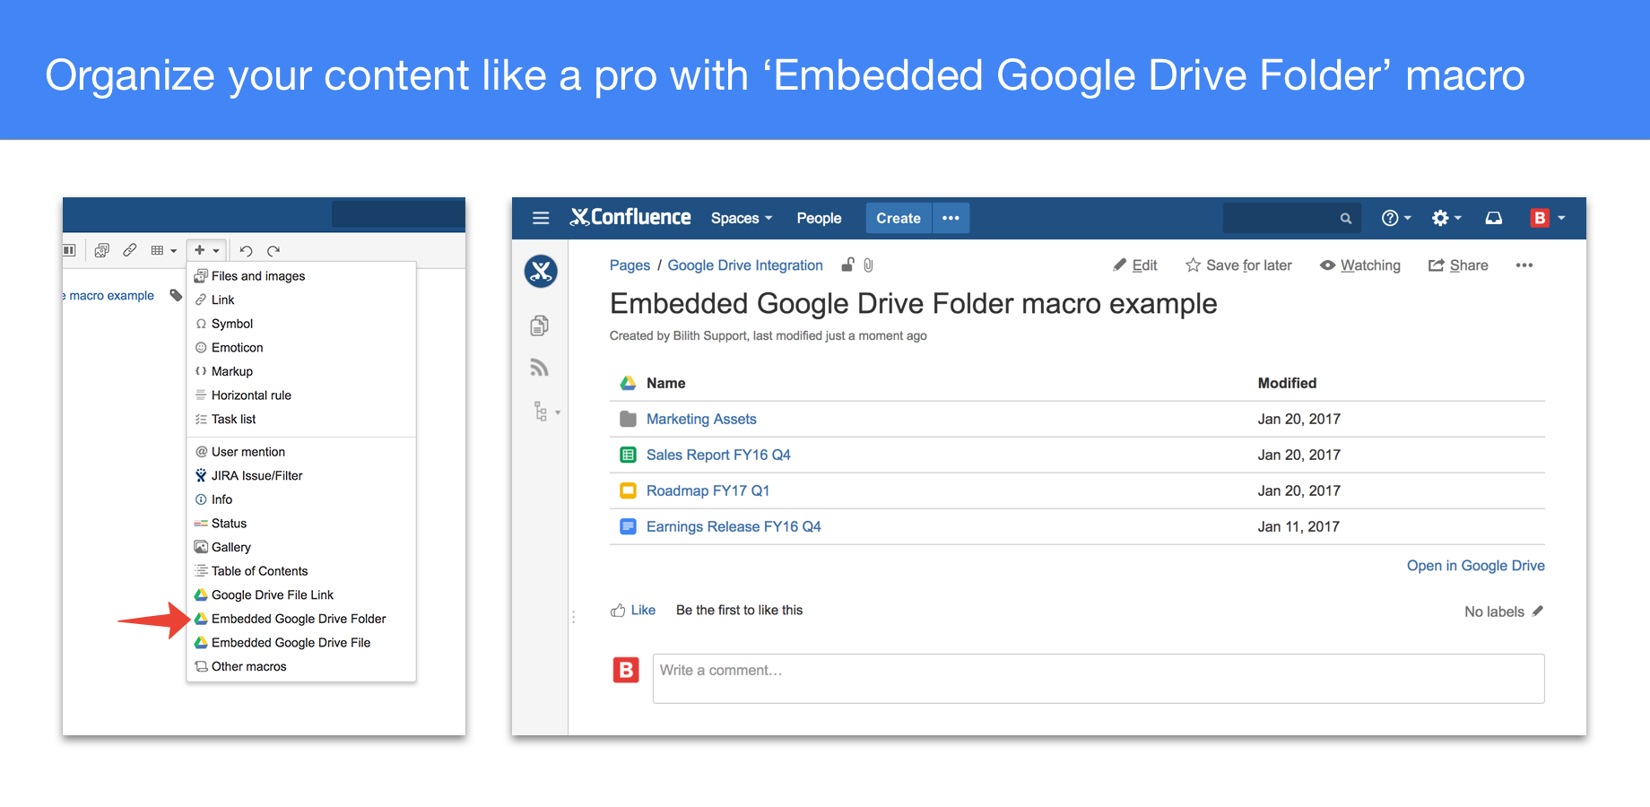1650x807 pixels.
Task: Click the insert link icon in editor toolbar
Action: 130,250
